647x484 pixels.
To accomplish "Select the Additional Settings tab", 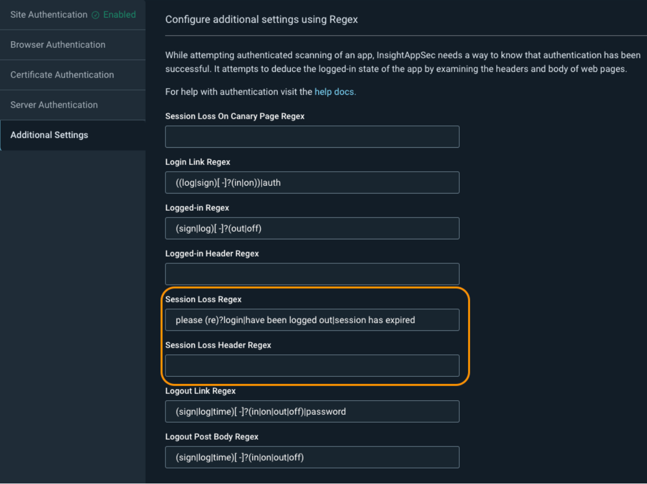I will (x=49, y=135).
